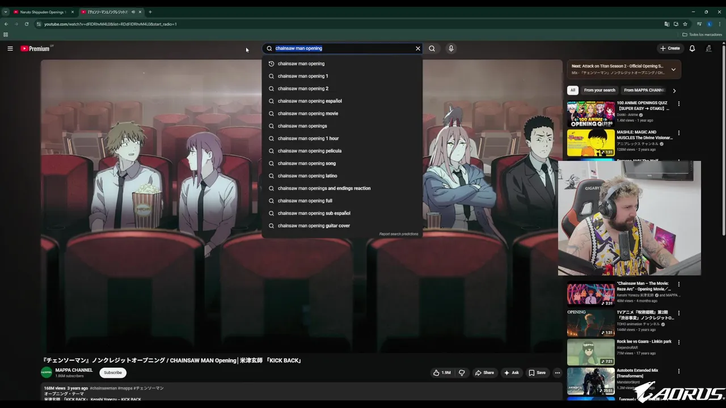Open the 'Todos los marcadores' bookmarks folder
726x408 pixels.
702,35
